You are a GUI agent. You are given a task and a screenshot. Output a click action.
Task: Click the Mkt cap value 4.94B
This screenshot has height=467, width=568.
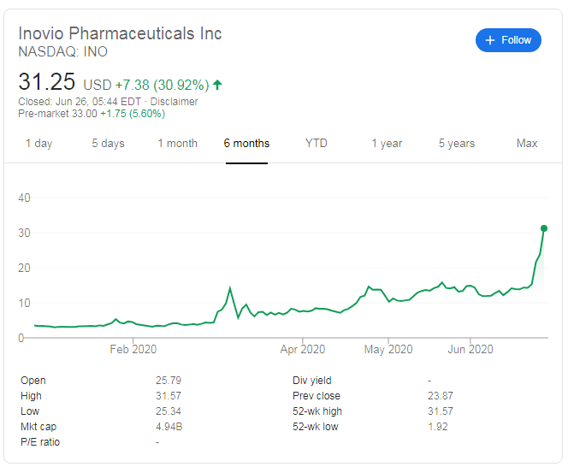point(169,427)
